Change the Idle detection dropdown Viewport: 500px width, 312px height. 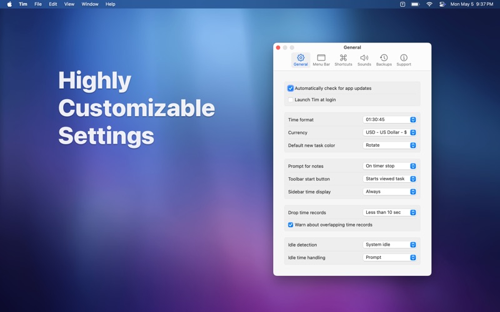(389, 245)
